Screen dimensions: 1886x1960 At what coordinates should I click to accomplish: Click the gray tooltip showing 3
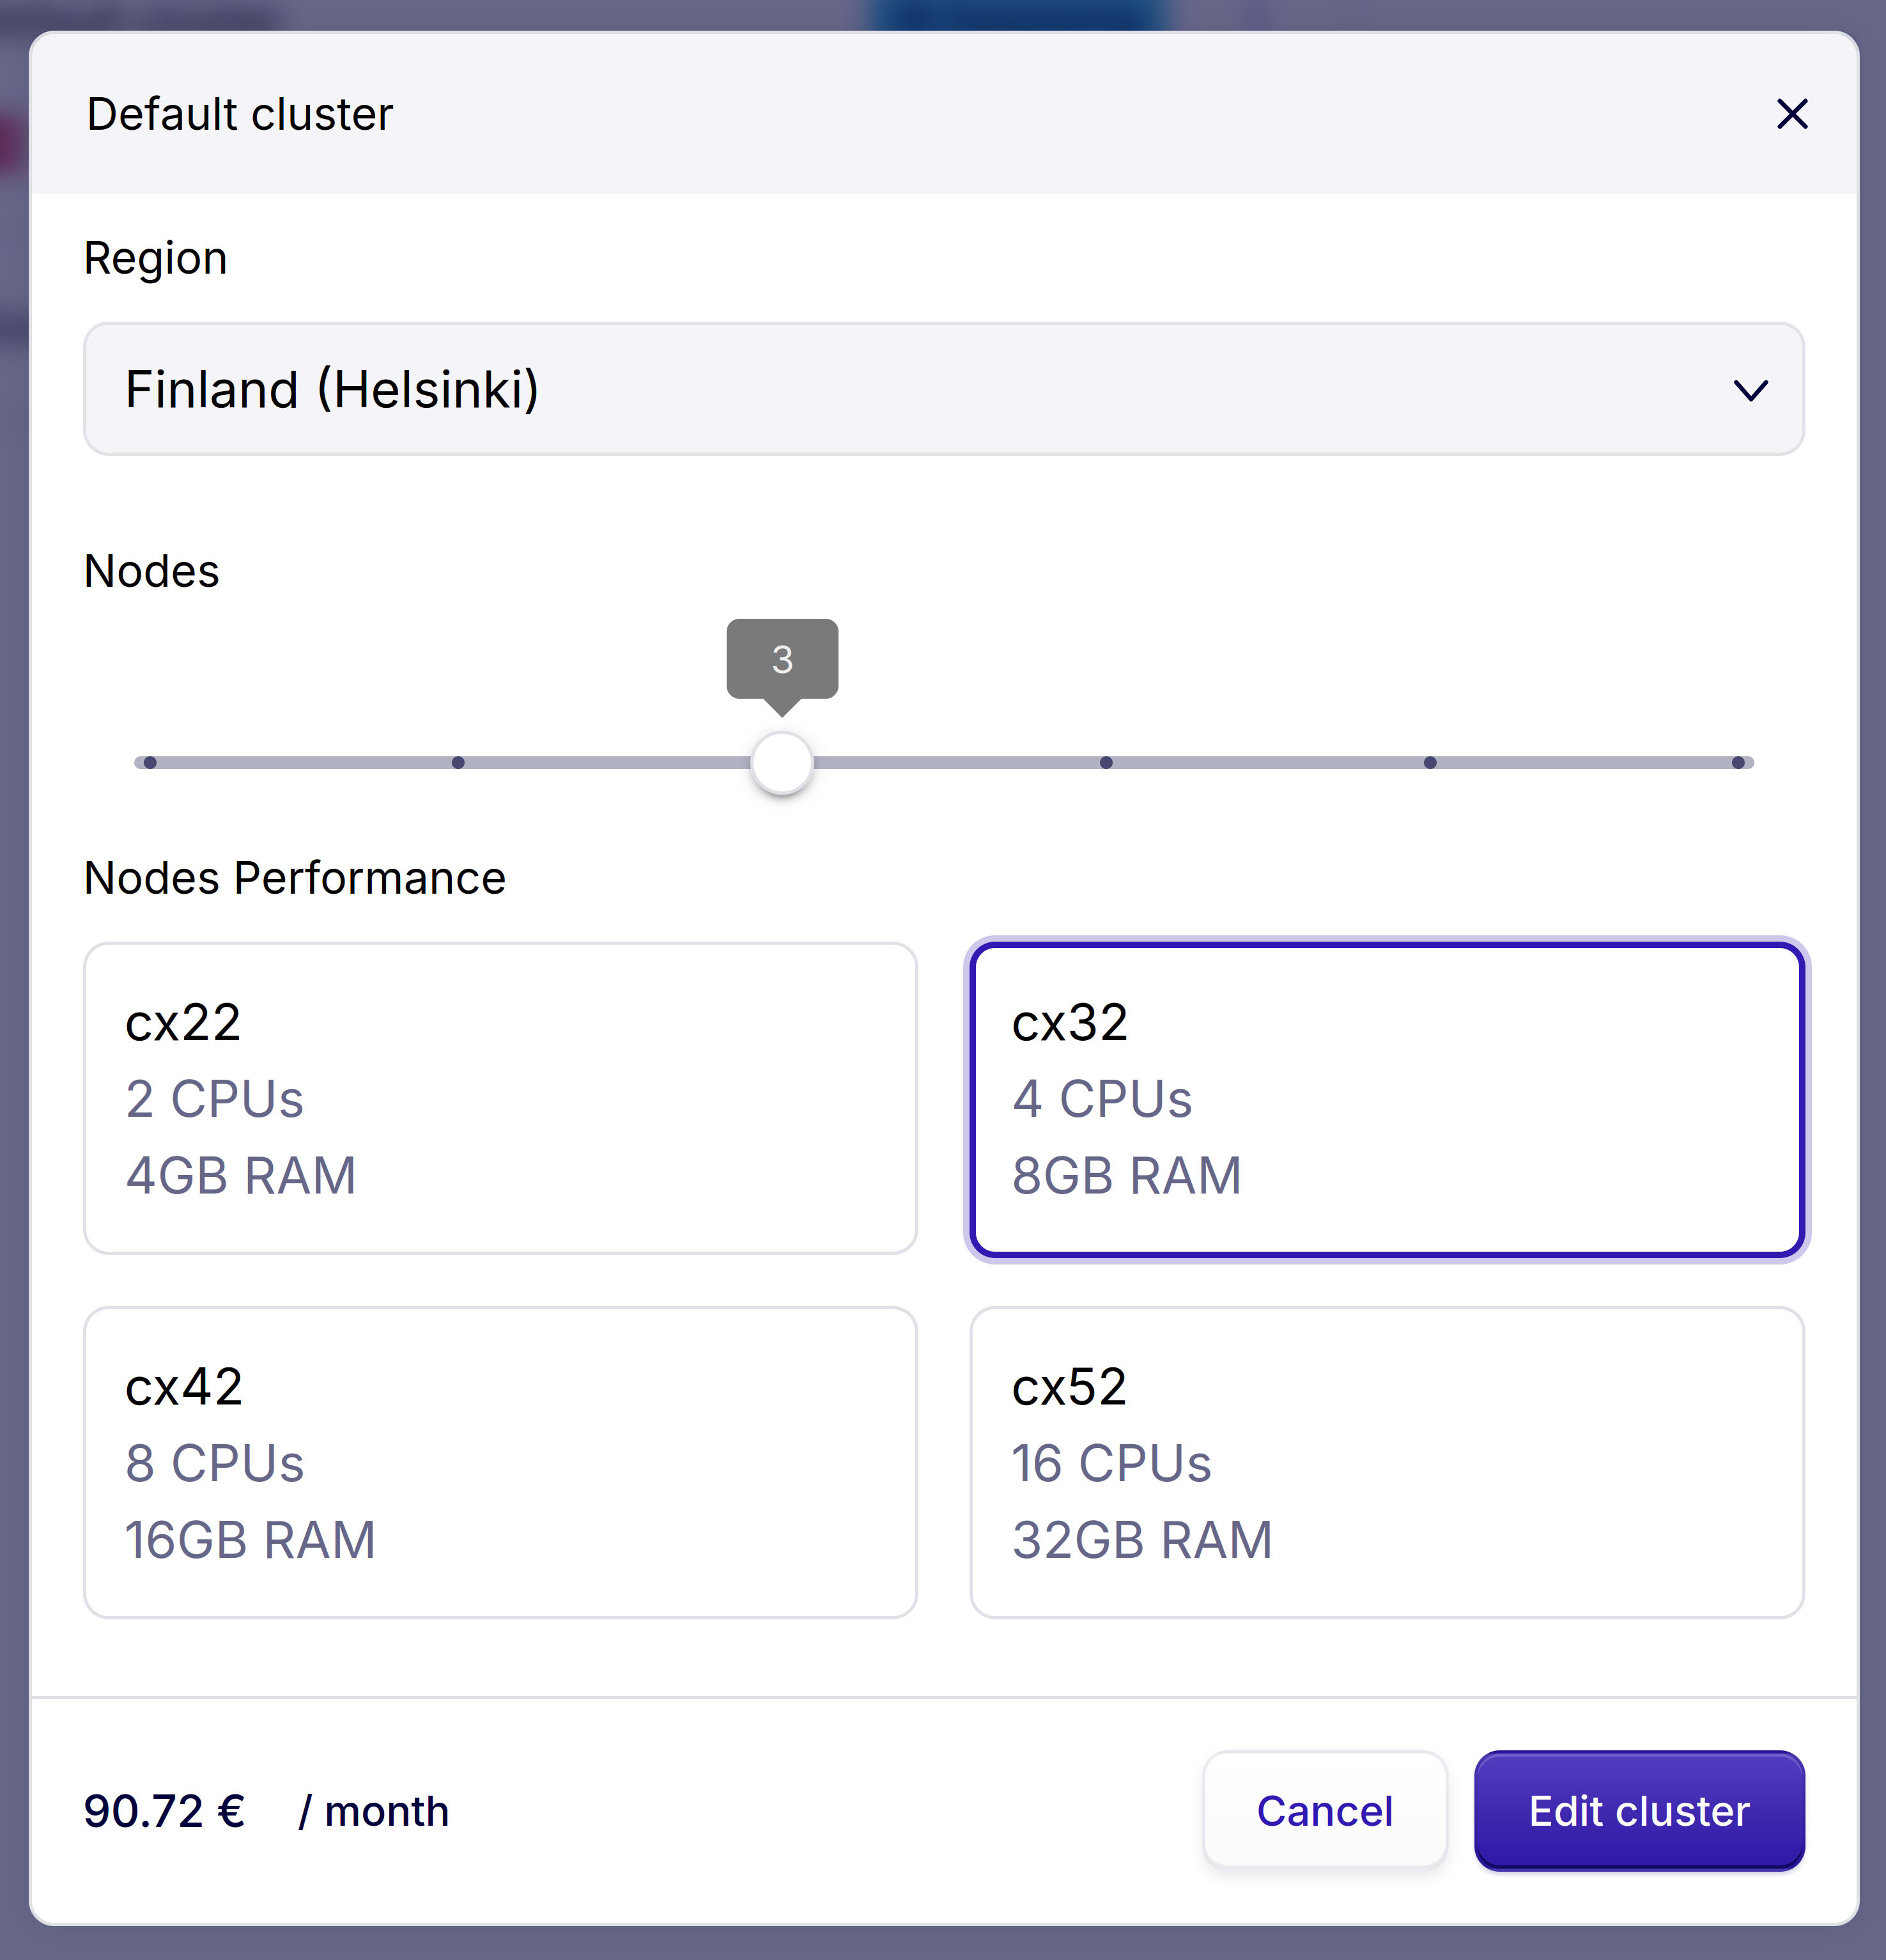point(782,659)
